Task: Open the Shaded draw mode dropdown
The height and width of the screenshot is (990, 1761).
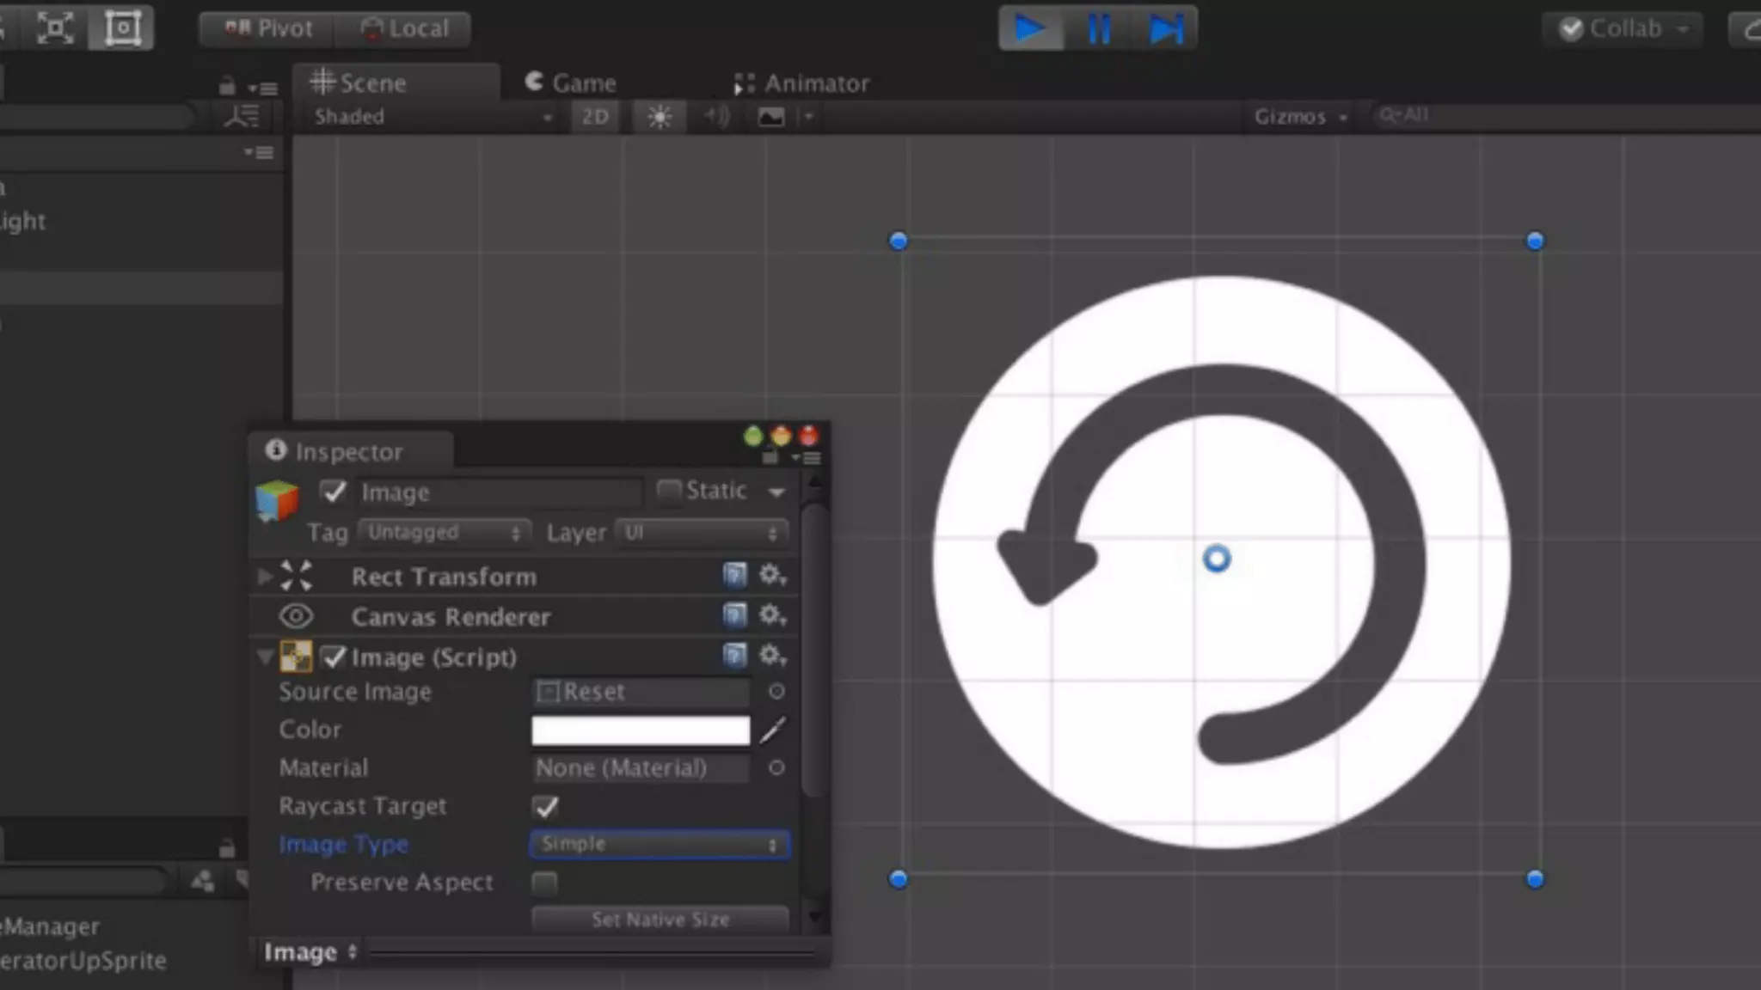Action: [x=433, y=117]
